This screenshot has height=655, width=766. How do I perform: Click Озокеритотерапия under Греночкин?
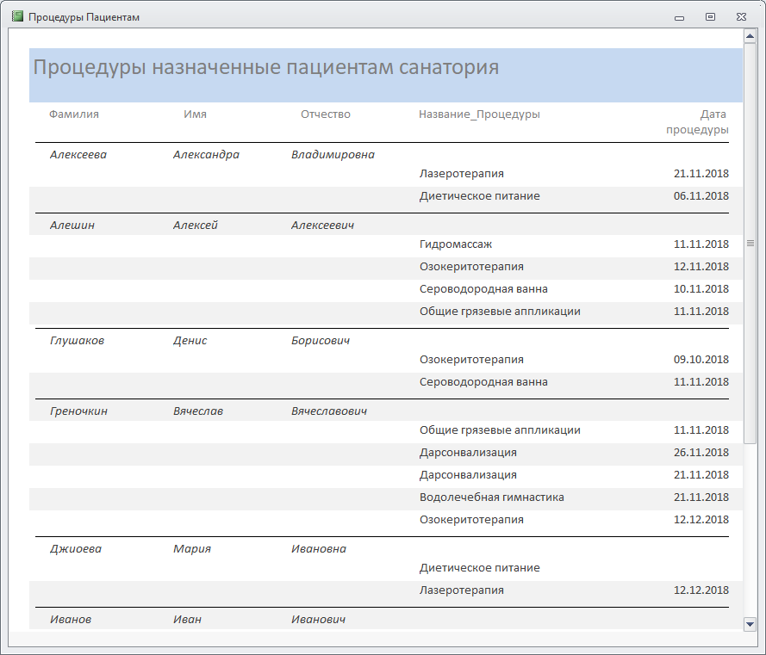pyautogui.click(x=471, y=520)
